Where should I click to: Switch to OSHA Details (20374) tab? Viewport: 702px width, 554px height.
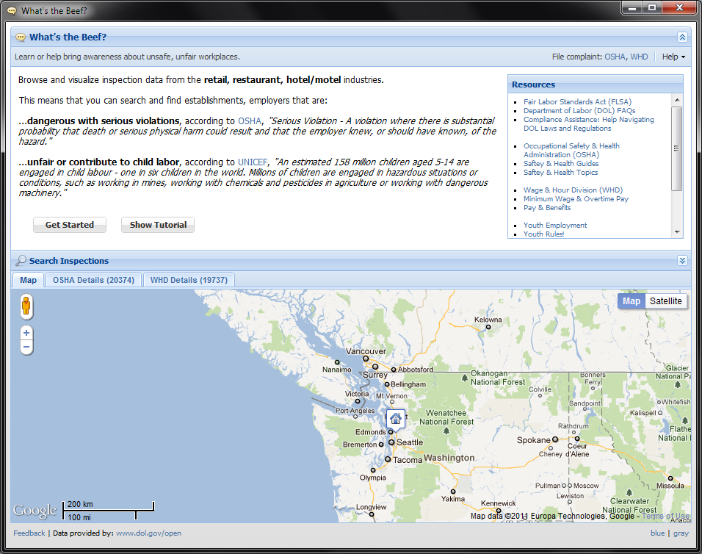click(x=93, y=280)
